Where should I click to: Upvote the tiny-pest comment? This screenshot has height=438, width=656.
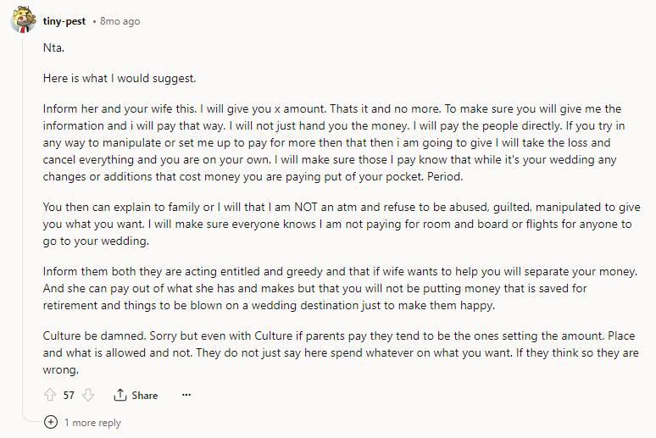tap(49, 395)
